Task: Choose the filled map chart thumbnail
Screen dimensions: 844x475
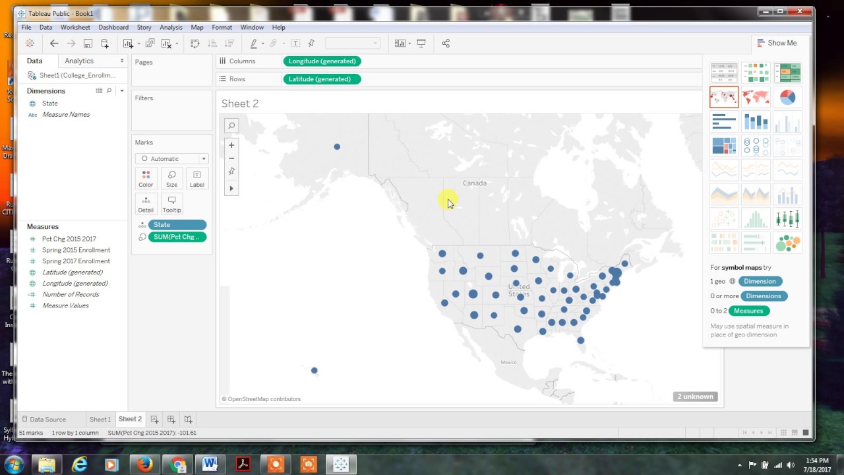Action: [x=756, y=97]
